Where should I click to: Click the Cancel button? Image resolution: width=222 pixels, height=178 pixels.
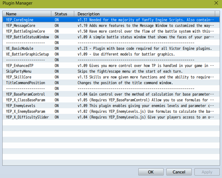pyautogui.click(x=179, y=172)
